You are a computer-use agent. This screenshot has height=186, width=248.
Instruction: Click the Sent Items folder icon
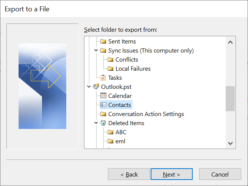[x=103, y=41]
